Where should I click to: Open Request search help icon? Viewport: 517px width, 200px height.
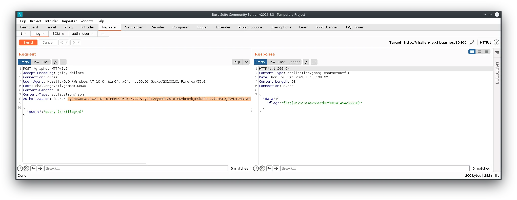[20, 168]
